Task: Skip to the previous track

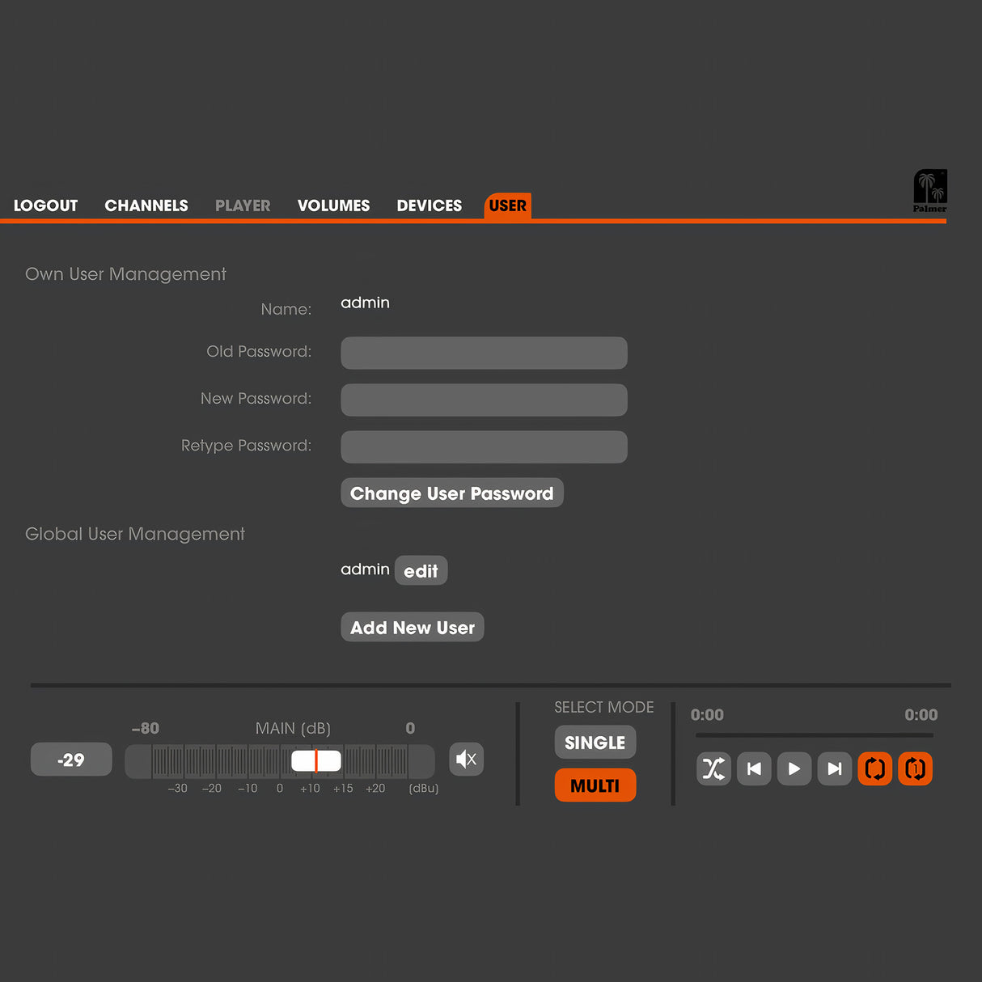Action: pyautogui.click(x=754, y=768)
